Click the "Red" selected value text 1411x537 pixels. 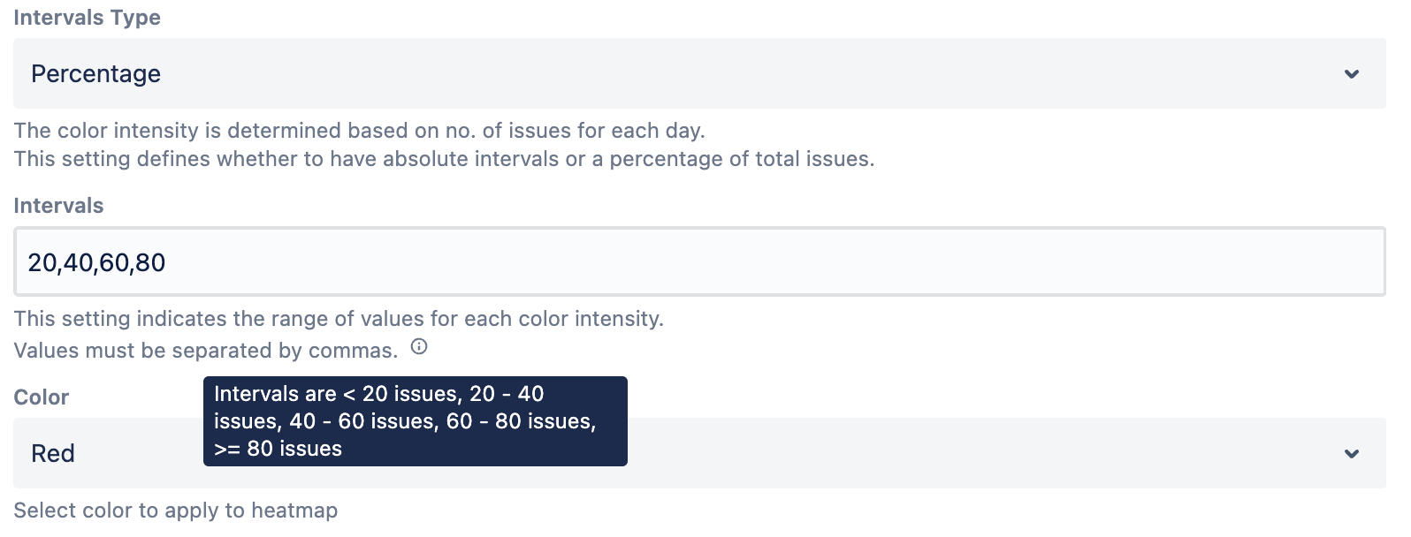tap(53, 454)
